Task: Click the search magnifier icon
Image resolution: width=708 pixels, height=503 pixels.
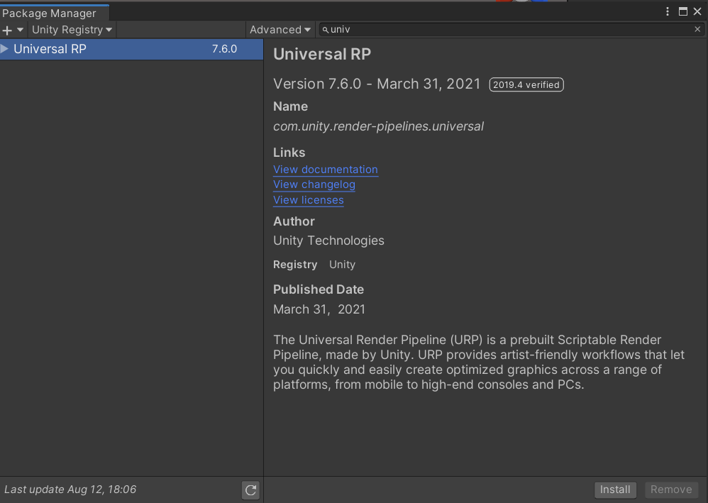Action: (326, 30)
